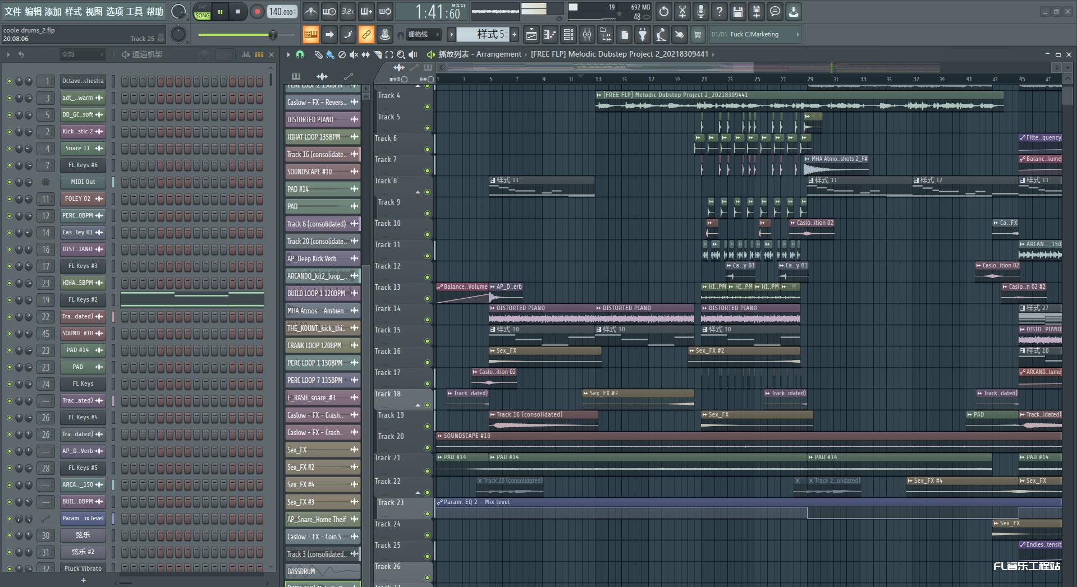Select the zoom magnifier tool in playlist
This screenshot has width=1077, height=587.
click(401, 54)
